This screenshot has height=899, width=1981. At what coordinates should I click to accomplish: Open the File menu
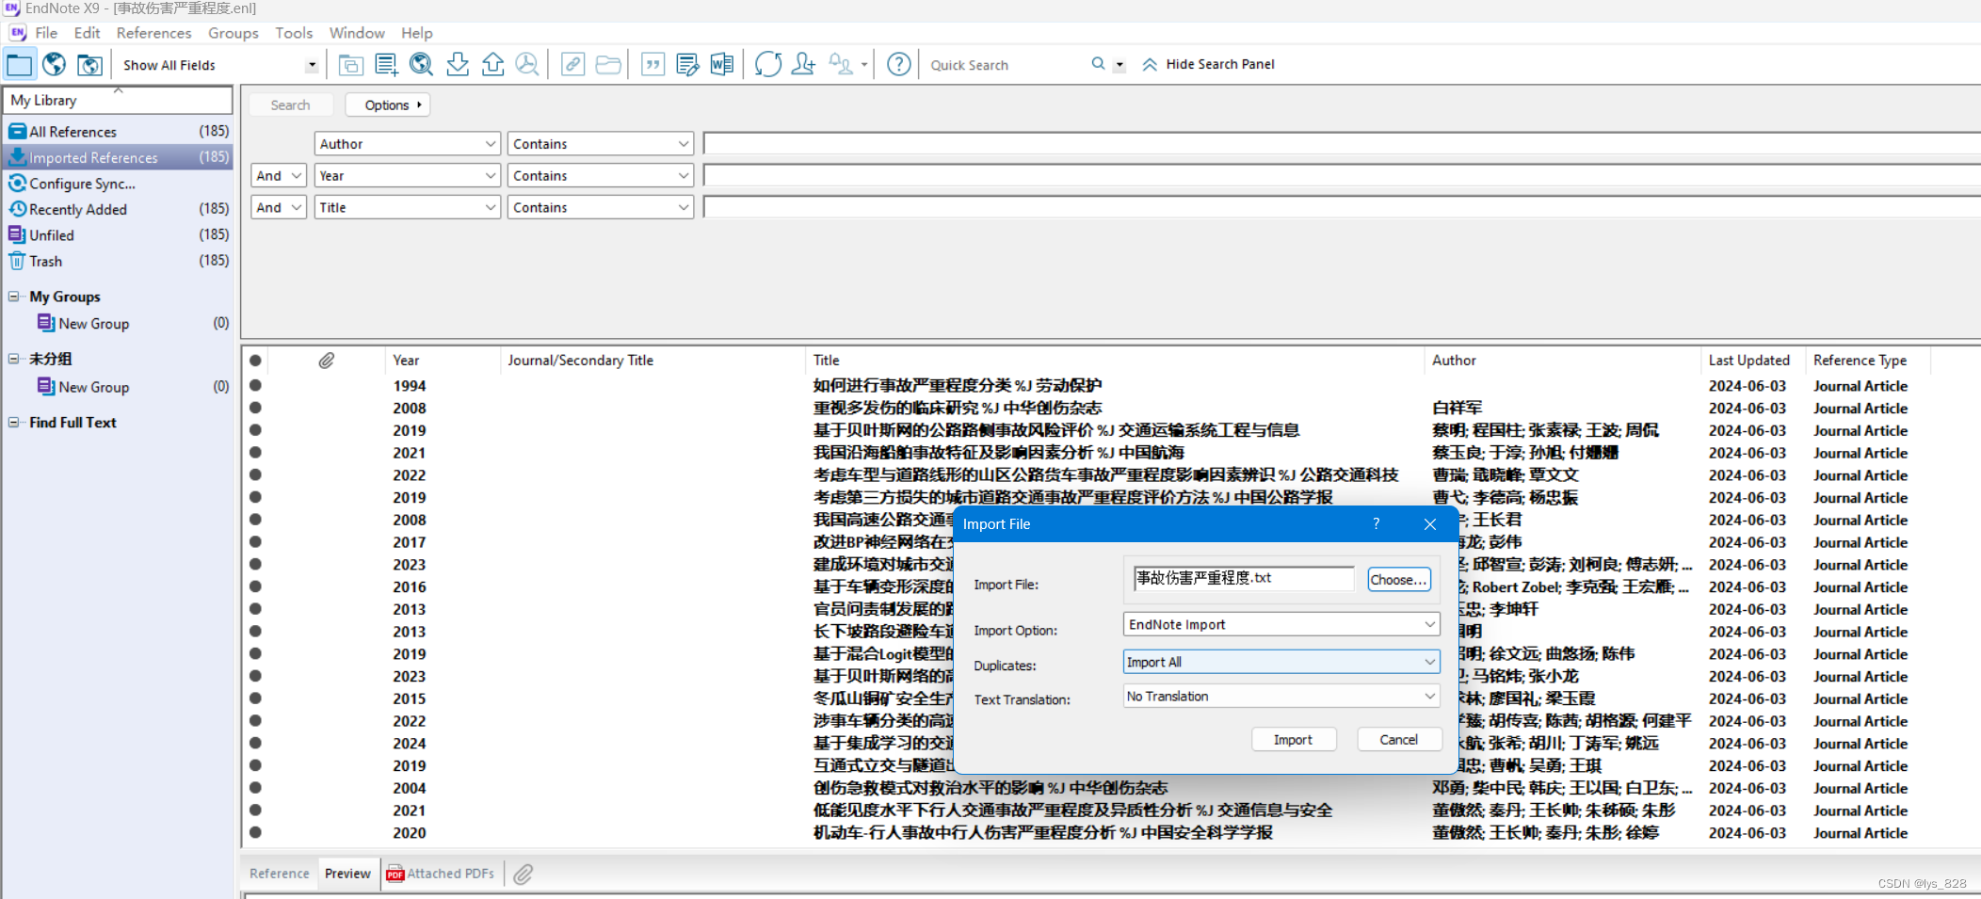[x=46, y=33]
